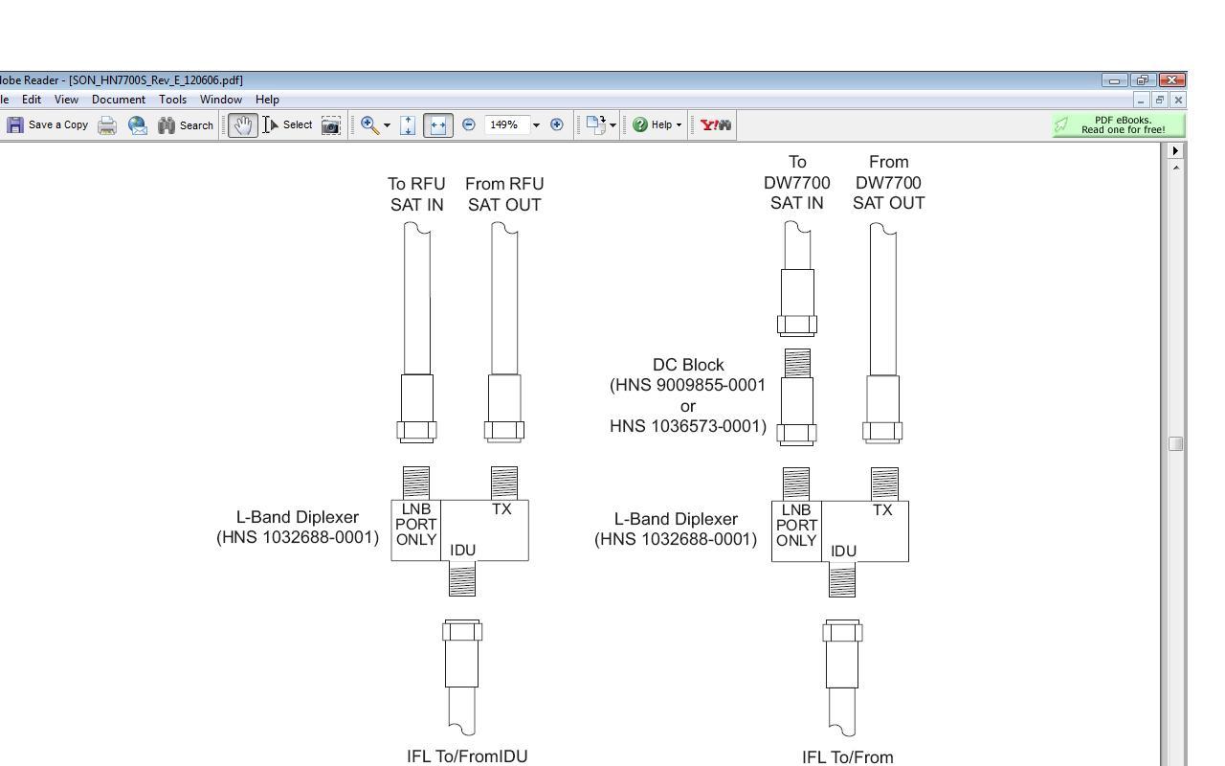This screenshot has height=766, width=1225.
Task: Click the Snapshot camera tool icon
Action: 331,125
